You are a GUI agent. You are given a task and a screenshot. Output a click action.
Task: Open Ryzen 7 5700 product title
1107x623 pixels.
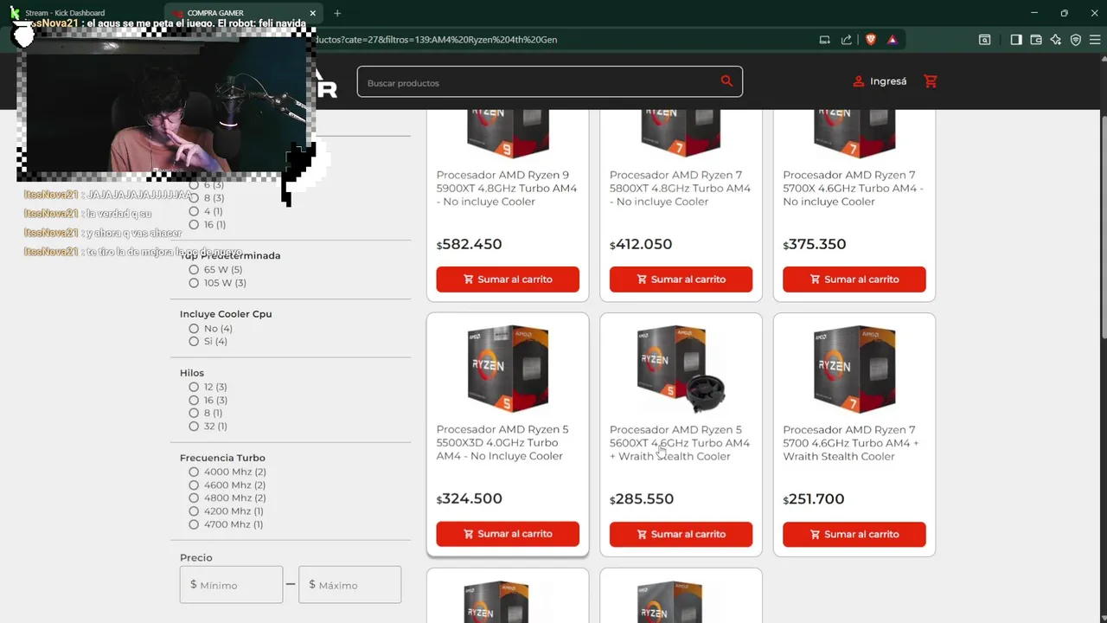click(x=851, y=443)
